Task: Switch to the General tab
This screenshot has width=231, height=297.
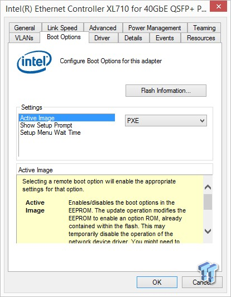Action: click(25, 28)
